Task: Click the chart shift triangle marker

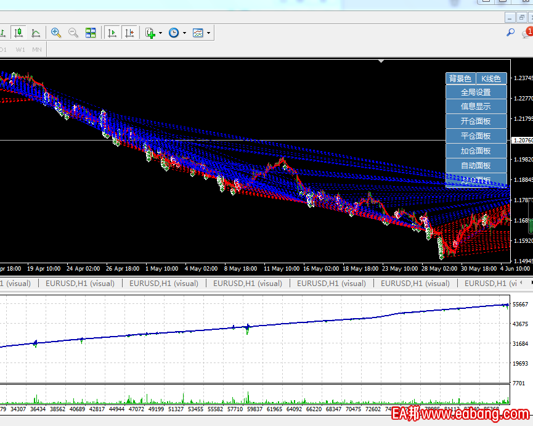Action: (x=381, y=61)
